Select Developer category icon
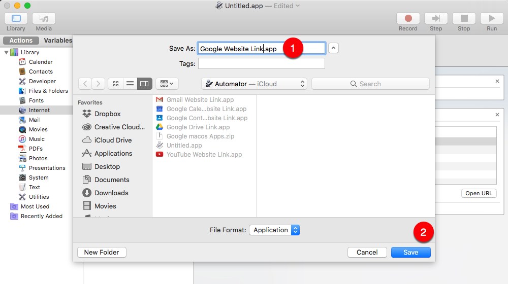This screenshot has height=284, width=508. (22, 81)
